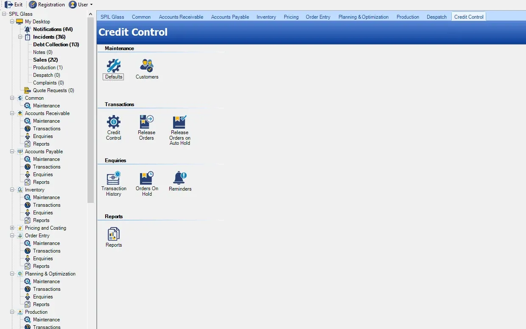
Task: Switch to the Common tab
Action: point(141,17)
